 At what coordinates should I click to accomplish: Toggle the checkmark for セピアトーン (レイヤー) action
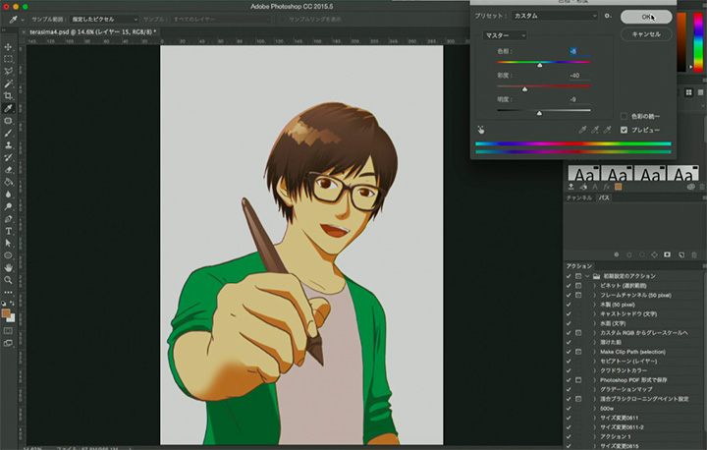[x=569, y=362]
